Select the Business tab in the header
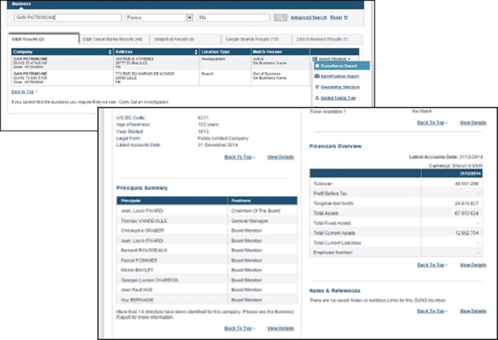The image size is (498, 340). 21,4
